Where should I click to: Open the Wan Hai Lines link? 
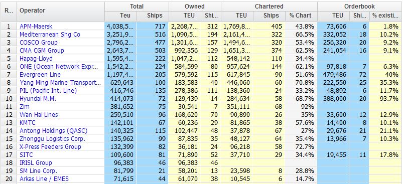(x=39, y=114)
